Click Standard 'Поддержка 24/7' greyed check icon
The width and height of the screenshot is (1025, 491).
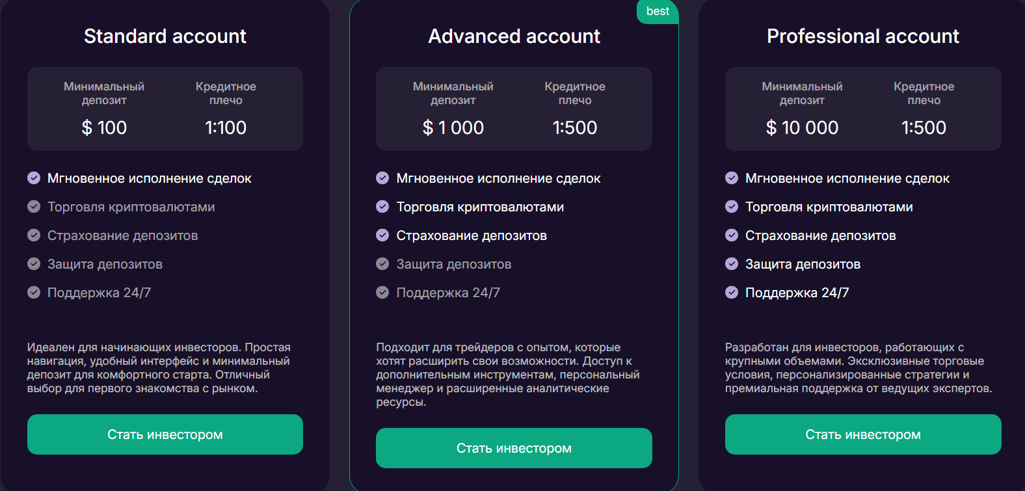pos(34,293)
